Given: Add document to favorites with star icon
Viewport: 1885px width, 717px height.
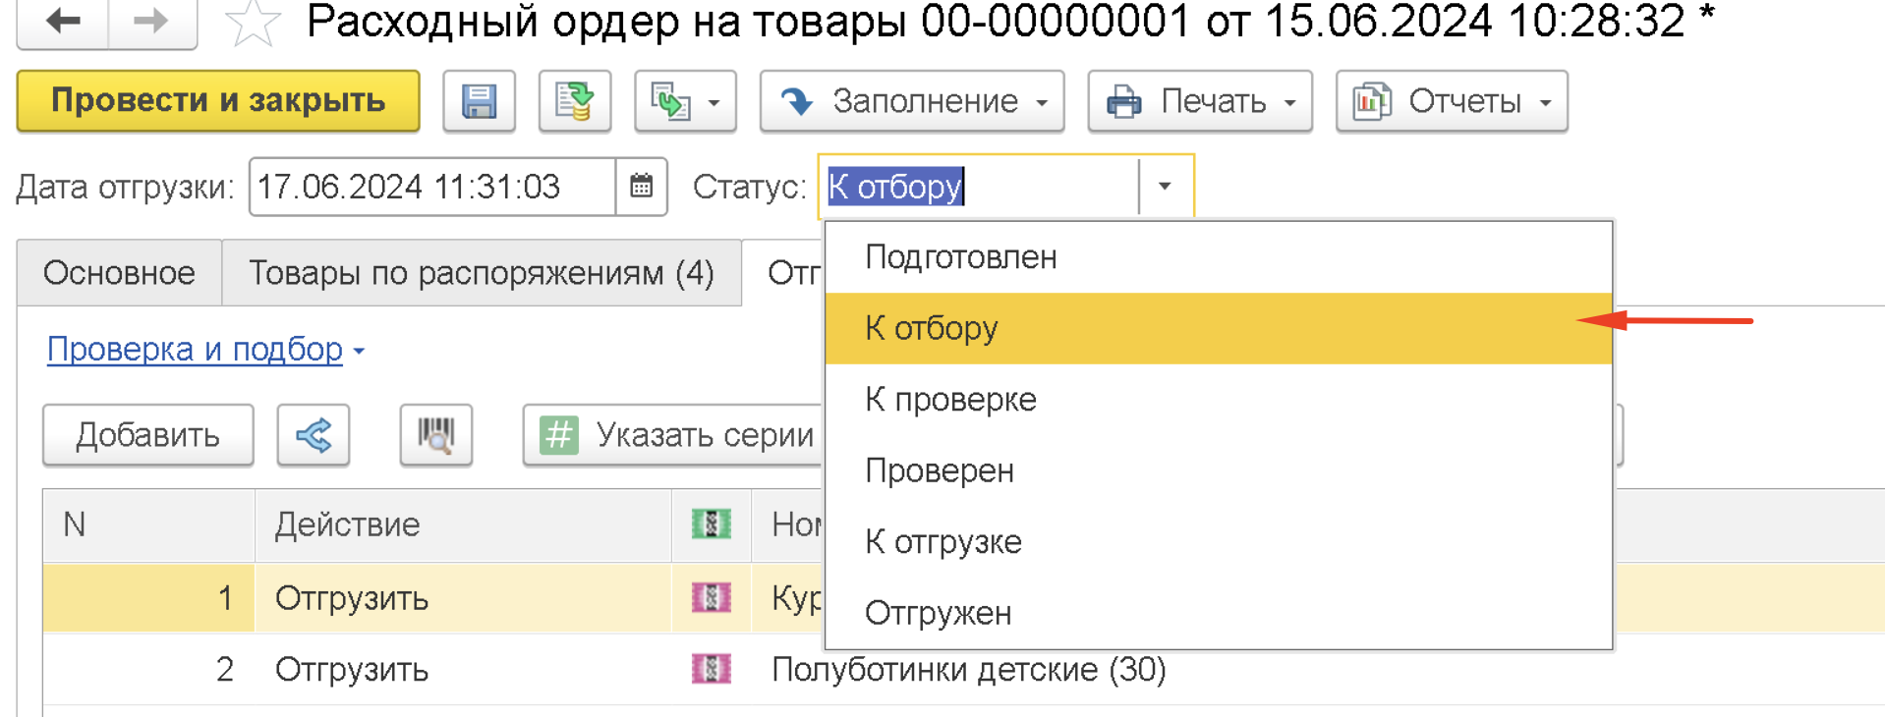Looking at the screenshot, I should pyautogui.click(x=253, y=24).
